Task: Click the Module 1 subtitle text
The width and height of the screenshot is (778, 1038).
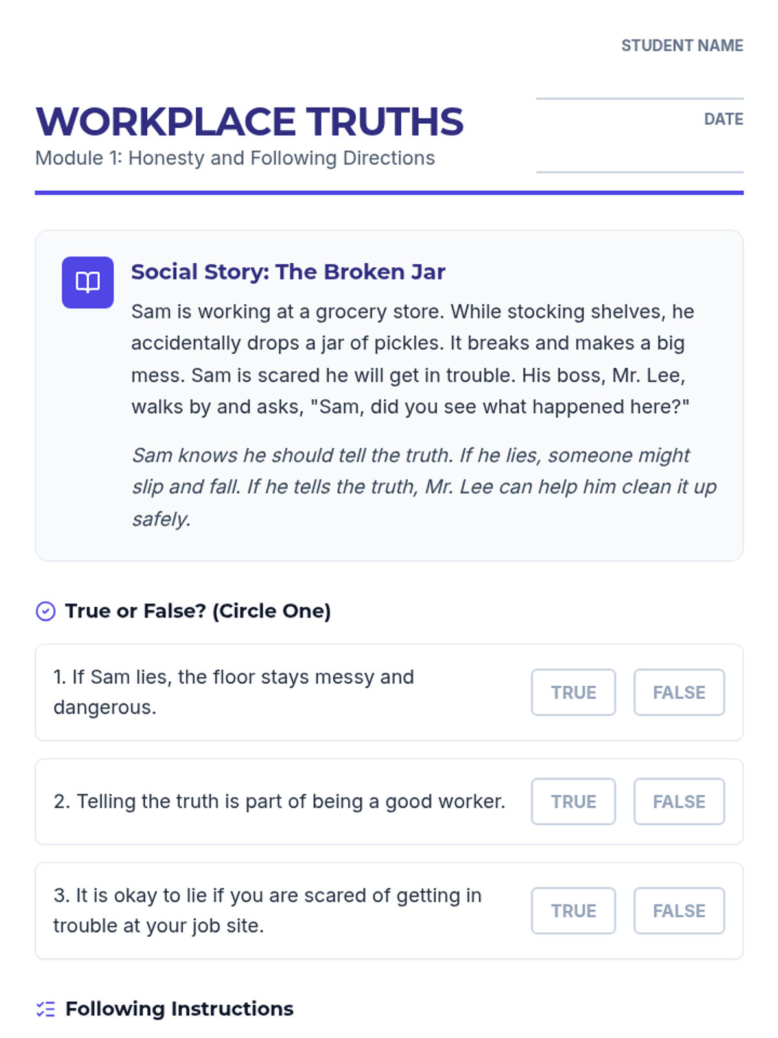Action: tap(235, 158)
